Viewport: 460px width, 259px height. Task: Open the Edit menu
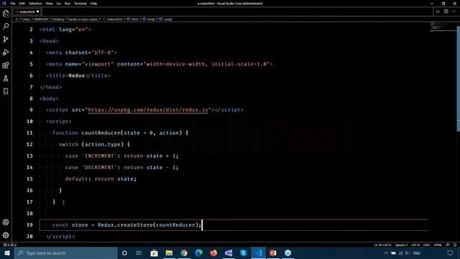click(22, 4)
